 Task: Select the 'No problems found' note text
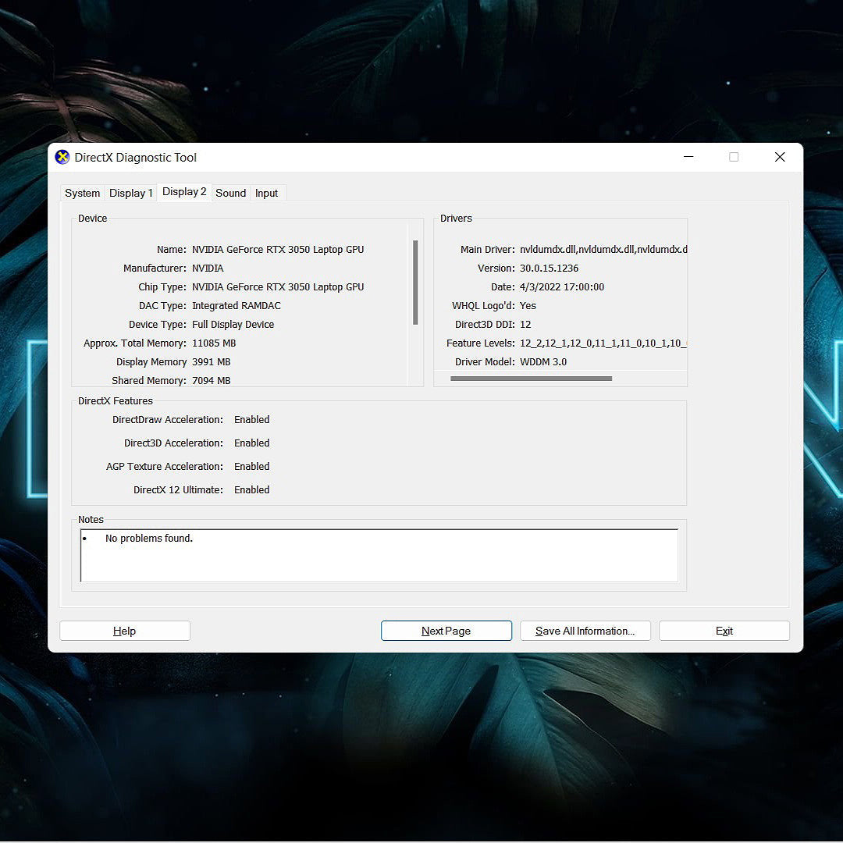[x=149, y=538]
